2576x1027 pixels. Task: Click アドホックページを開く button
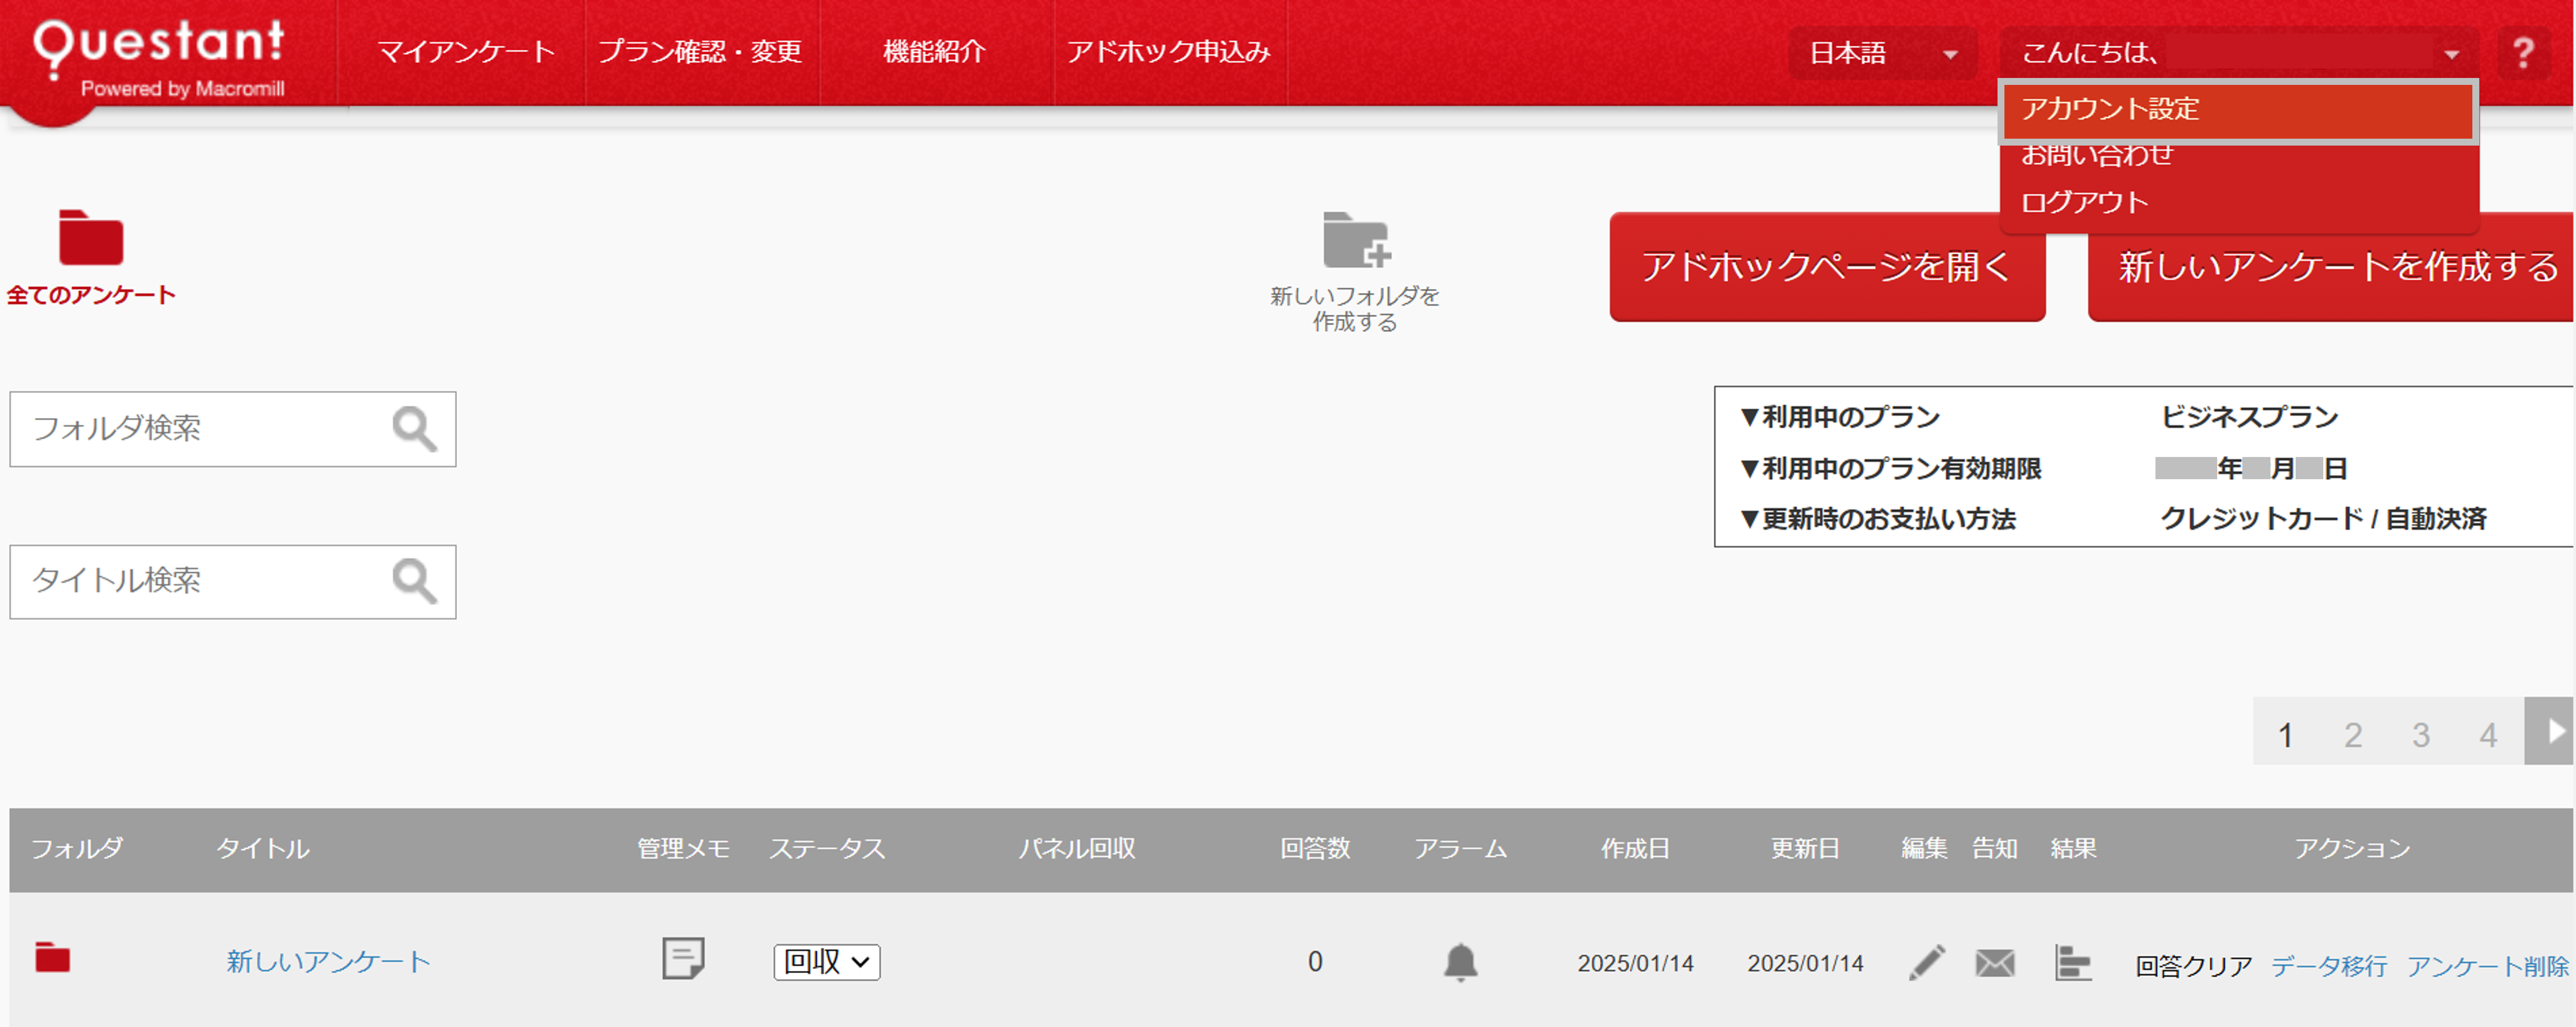pyautogui.click(x=1827, y=267)
